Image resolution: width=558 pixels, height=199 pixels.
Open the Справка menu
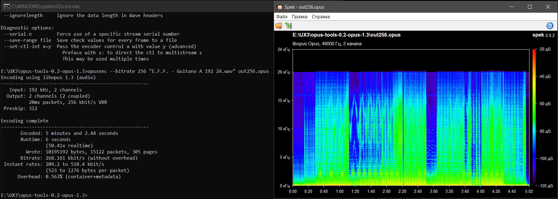321,17
